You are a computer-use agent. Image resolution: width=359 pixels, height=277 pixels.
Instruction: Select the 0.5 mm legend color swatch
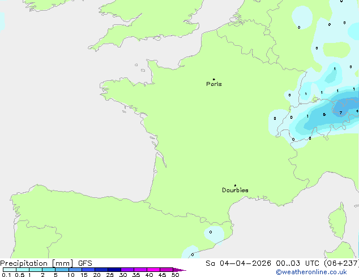click(23, 270)
